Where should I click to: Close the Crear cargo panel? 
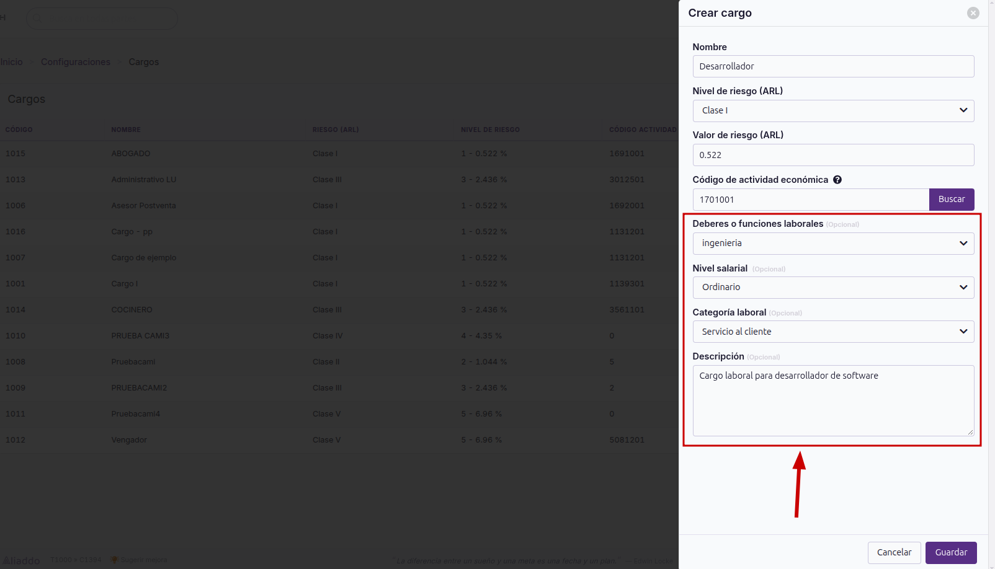(x=973, y=13)
